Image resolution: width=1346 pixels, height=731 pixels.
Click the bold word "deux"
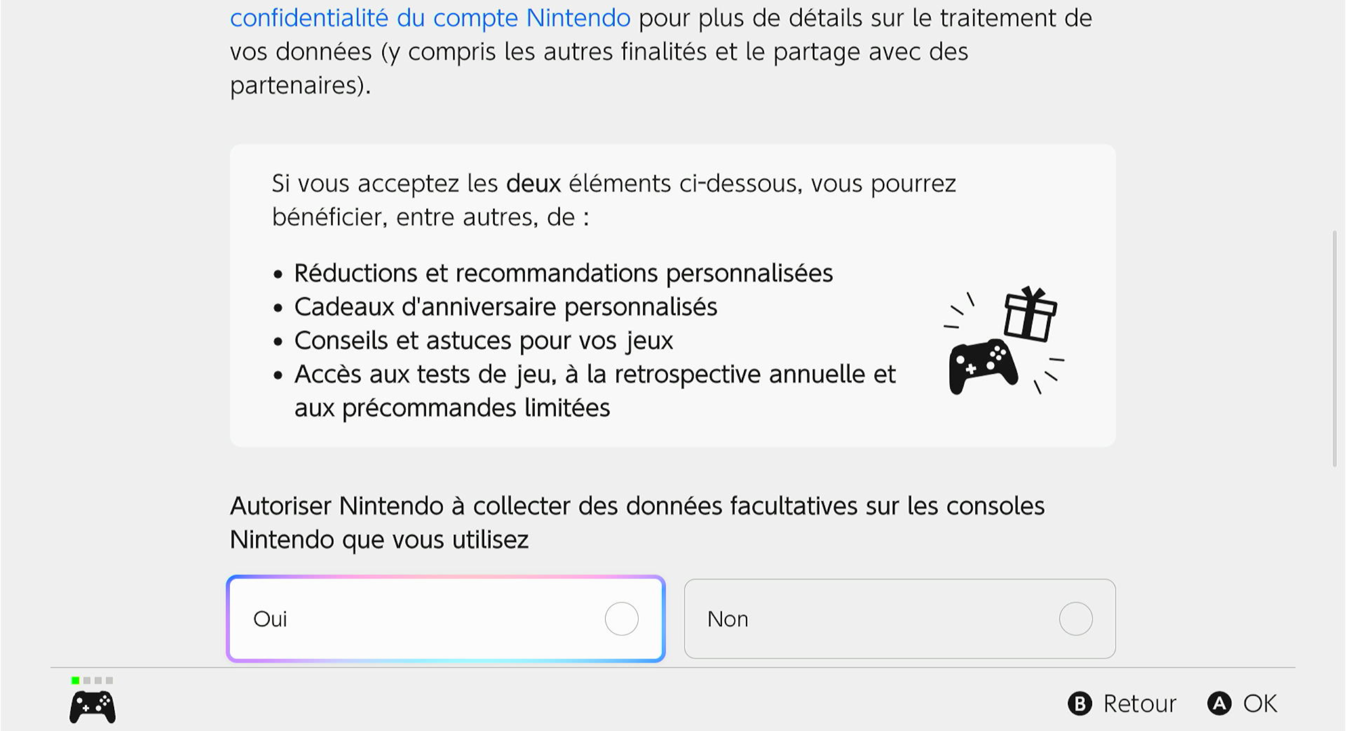point(533,184)
